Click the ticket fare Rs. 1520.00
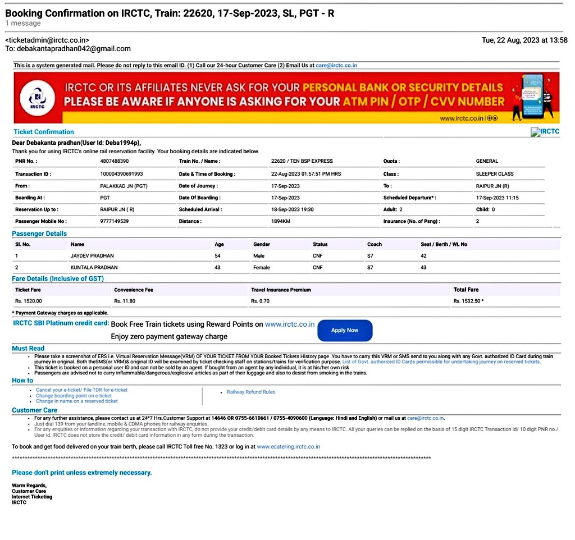Viewport: 575px width, 540px height. coord(29,301)
